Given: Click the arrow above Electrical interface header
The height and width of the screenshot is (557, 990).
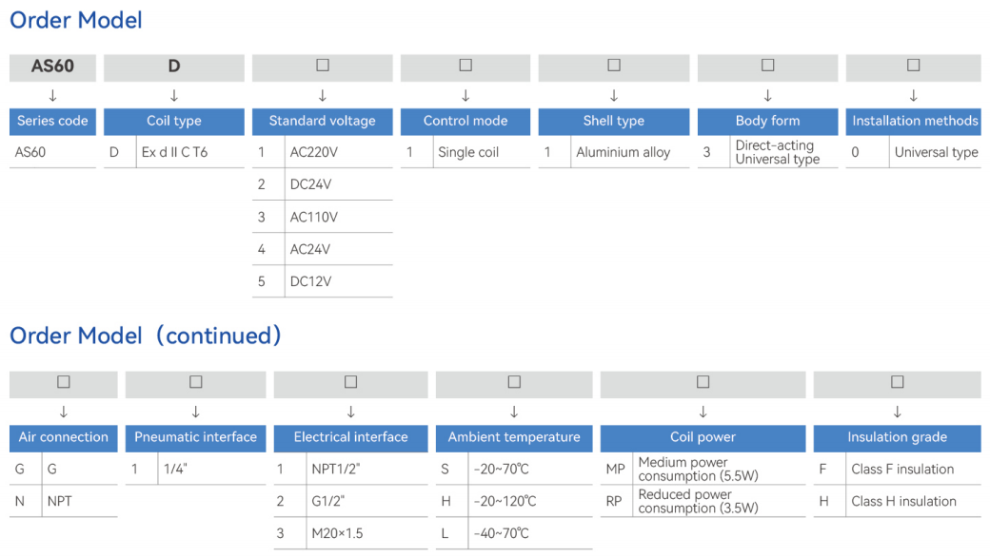Looking at the screenshot, I should [x=350, y=412].
